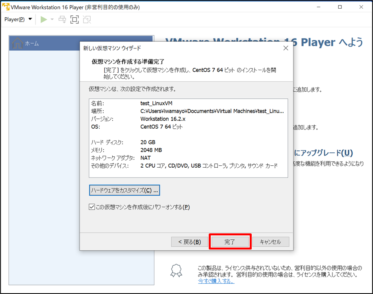Open the Player(P) menu

18,19
